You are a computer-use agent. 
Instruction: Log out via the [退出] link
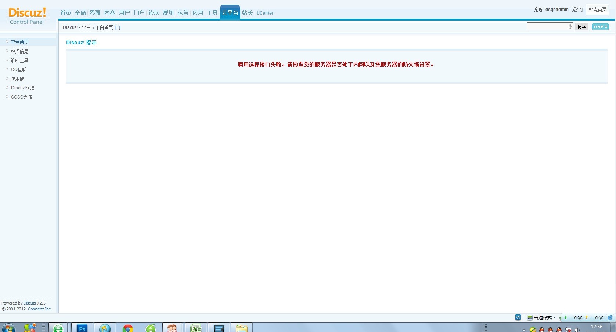click(x=577, y=10)
